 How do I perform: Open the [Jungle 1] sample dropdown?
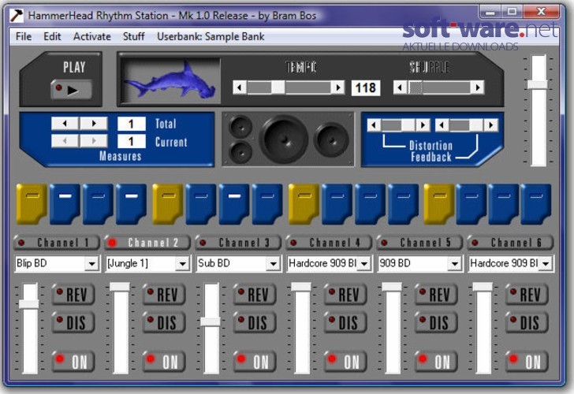pyautogui.click(x=182, y=263)
